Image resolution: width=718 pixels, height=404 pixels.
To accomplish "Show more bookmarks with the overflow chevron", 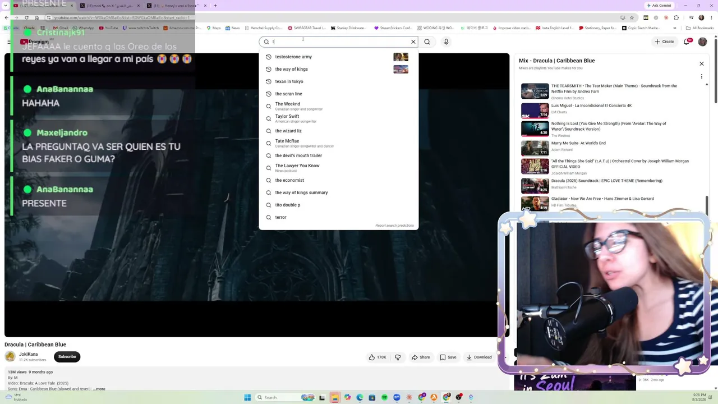I will click(x=675, y=28).
